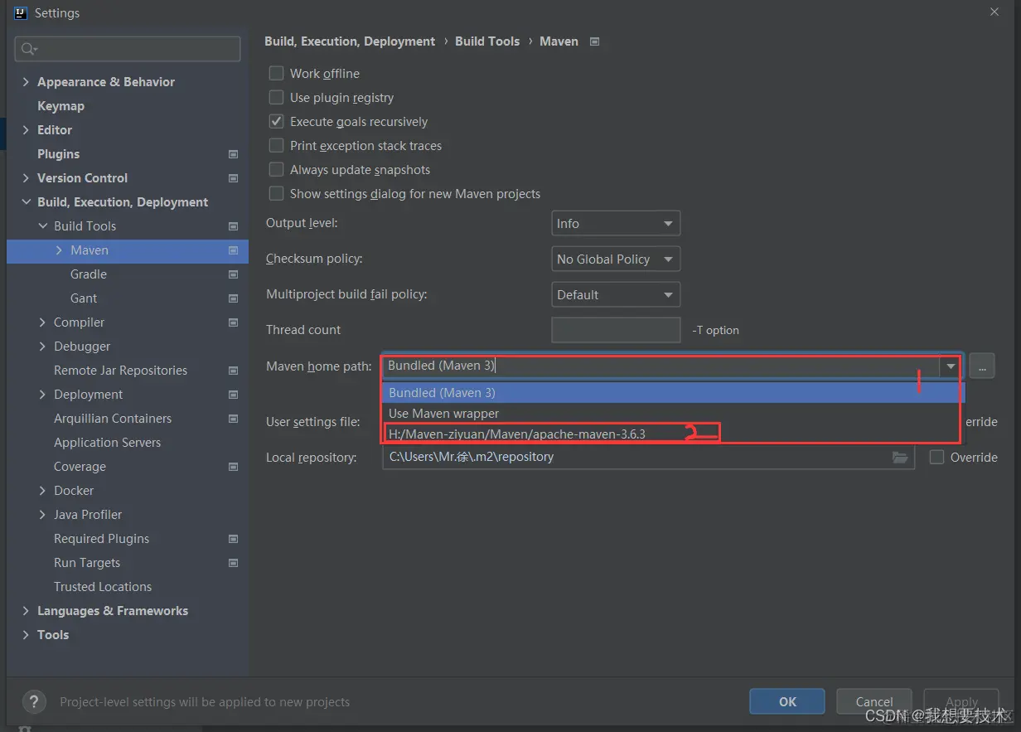Click the project-level settings icon beside Plugins
1021x732 pixels.
tap(233, 154)
